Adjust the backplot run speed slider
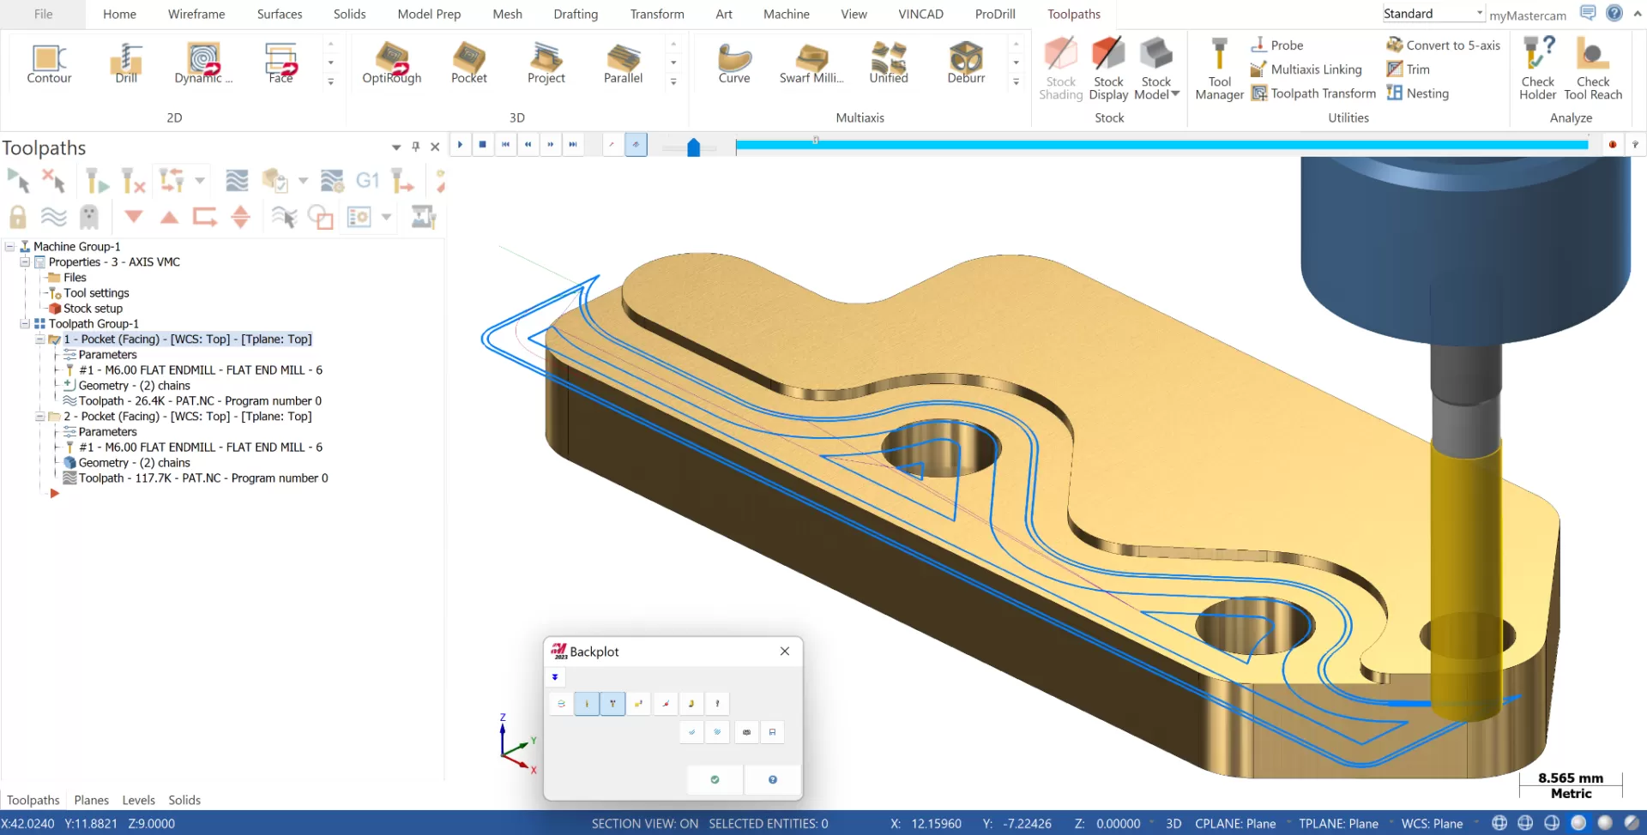1647x835 pixels. (693, 147)
